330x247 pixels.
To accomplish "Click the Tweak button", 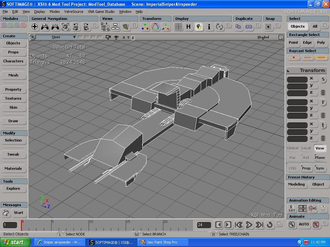I will pyautogui.click(x=13, y=154).
